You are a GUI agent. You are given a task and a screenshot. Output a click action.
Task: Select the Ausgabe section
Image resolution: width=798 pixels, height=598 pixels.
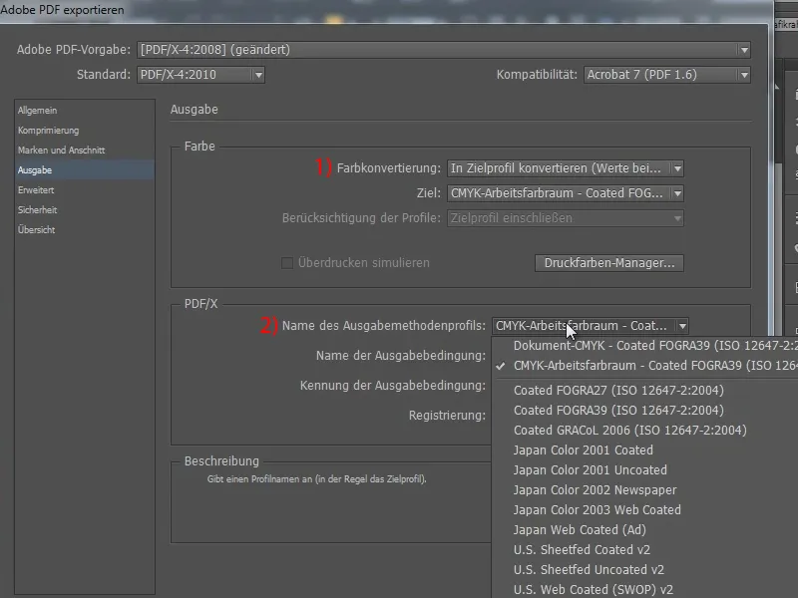[84, 169]
